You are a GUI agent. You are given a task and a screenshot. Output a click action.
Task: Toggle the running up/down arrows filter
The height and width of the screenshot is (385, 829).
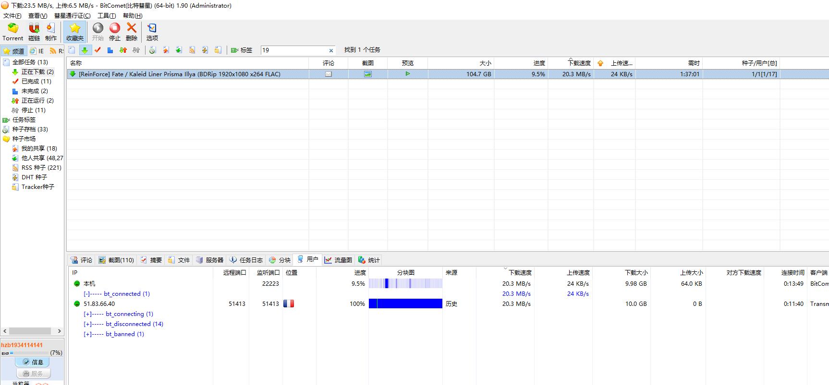click(123, 50)
